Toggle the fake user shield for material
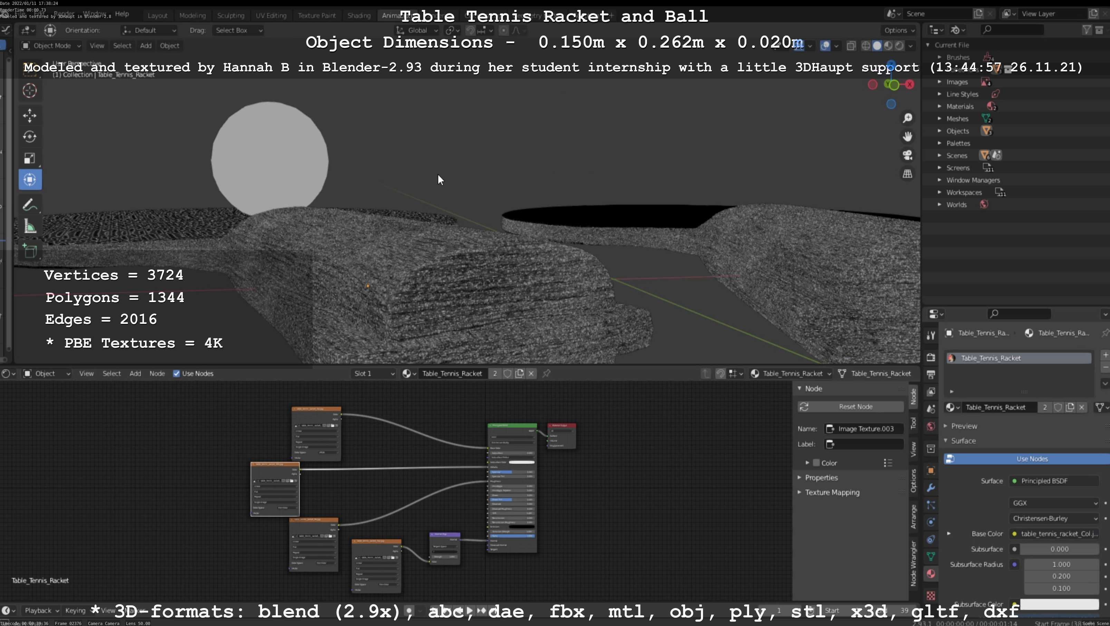The height and width of the screenshot is (626, 1110). 507,373
